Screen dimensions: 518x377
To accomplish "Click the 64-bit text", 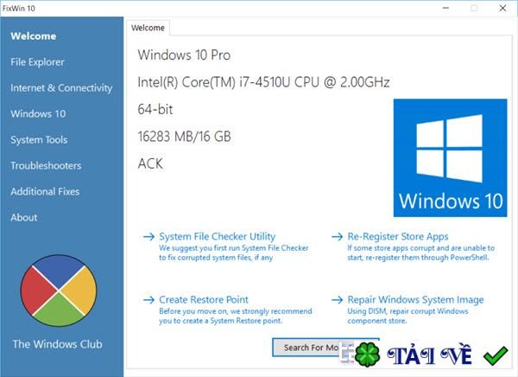I will pyautogui.click(x=155, y=109).
